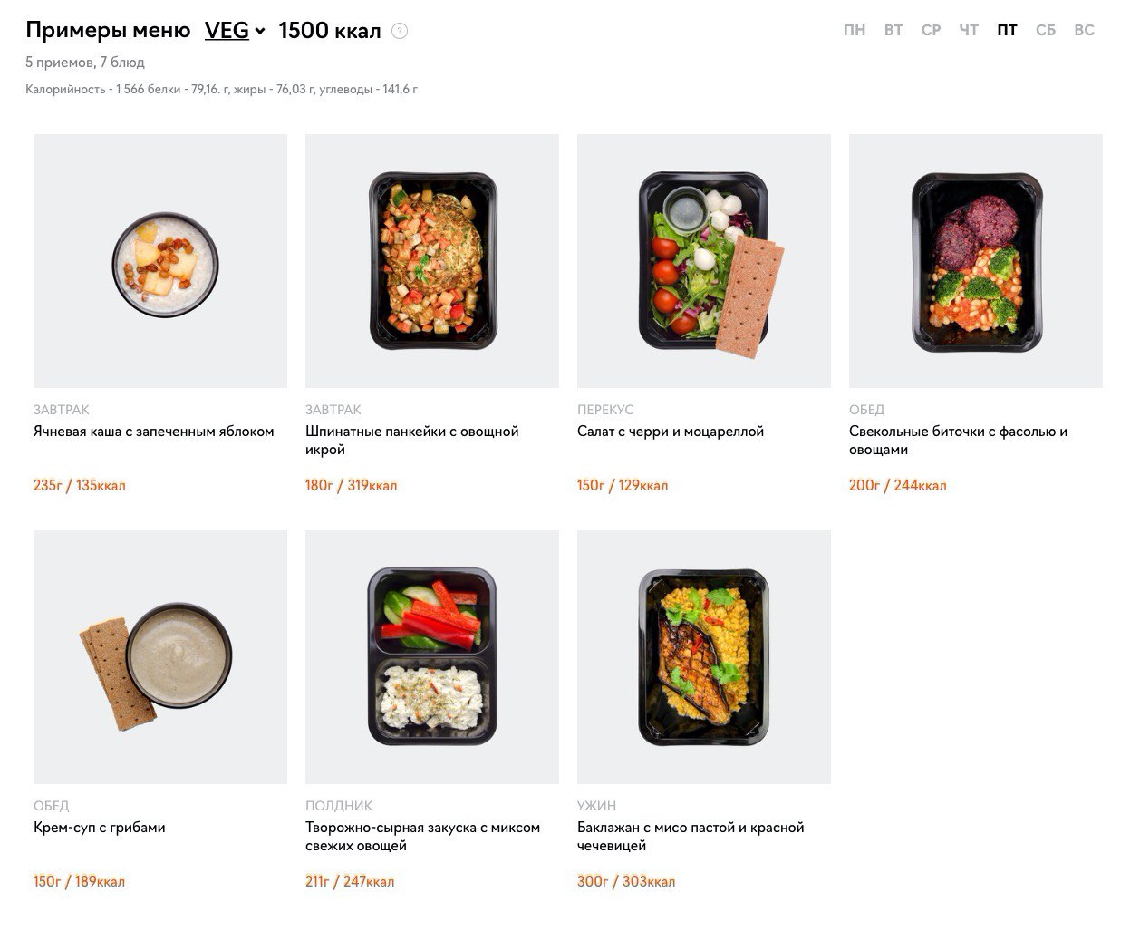Screen dimensions: 1130x931
Task: Click the mushroom cream soup photo
Action: tap(160, 657)
